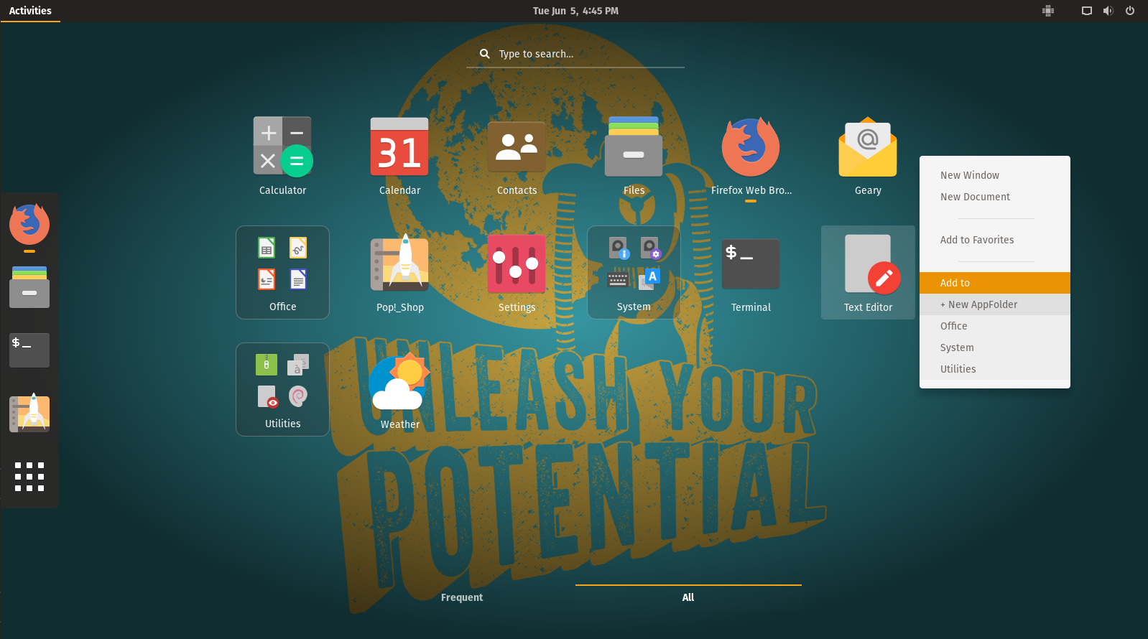Choose New Document from context menu
1148x639 pixels.
click(995, 197)
